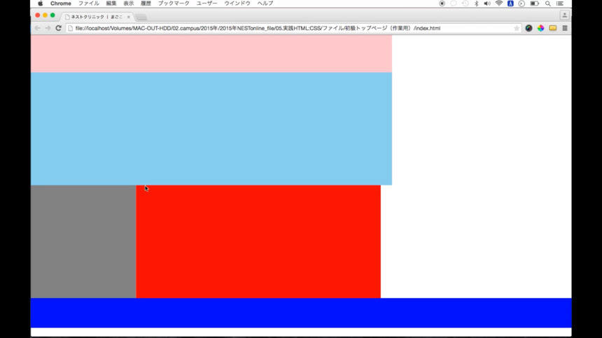Open the battery status menu
Image resolution: width=602 pixels, height=338 pixels.
(x=534, y=3)
